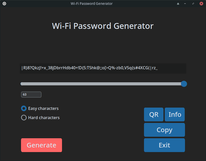Click the minimize icon in title bar
Screen dimensions: 206x161
coord(185,3)
